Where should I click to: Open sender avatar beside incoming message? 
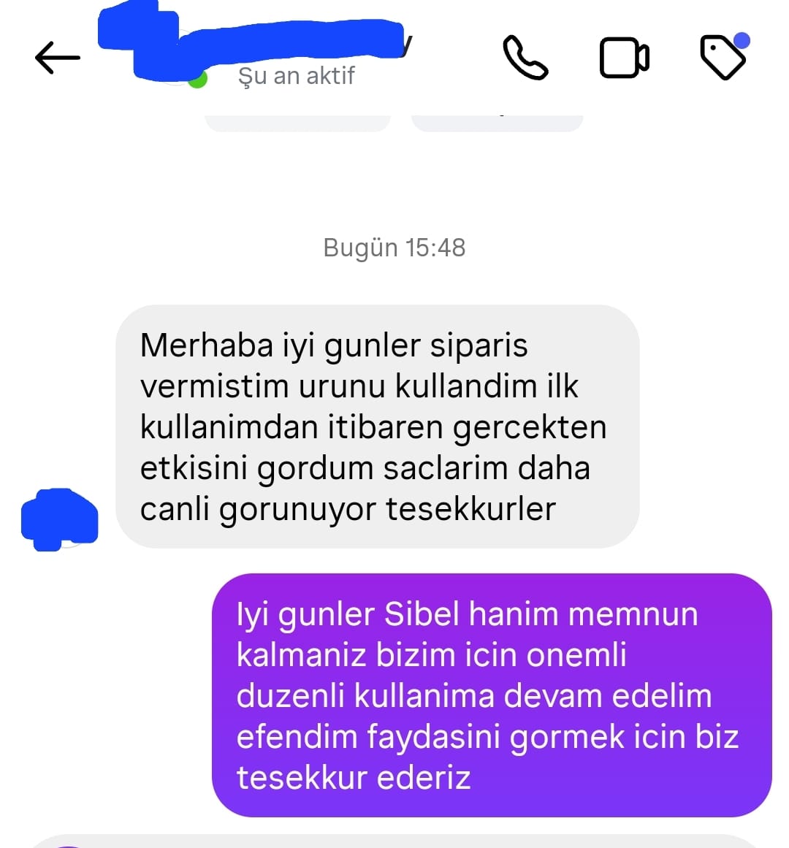(59, 519)
